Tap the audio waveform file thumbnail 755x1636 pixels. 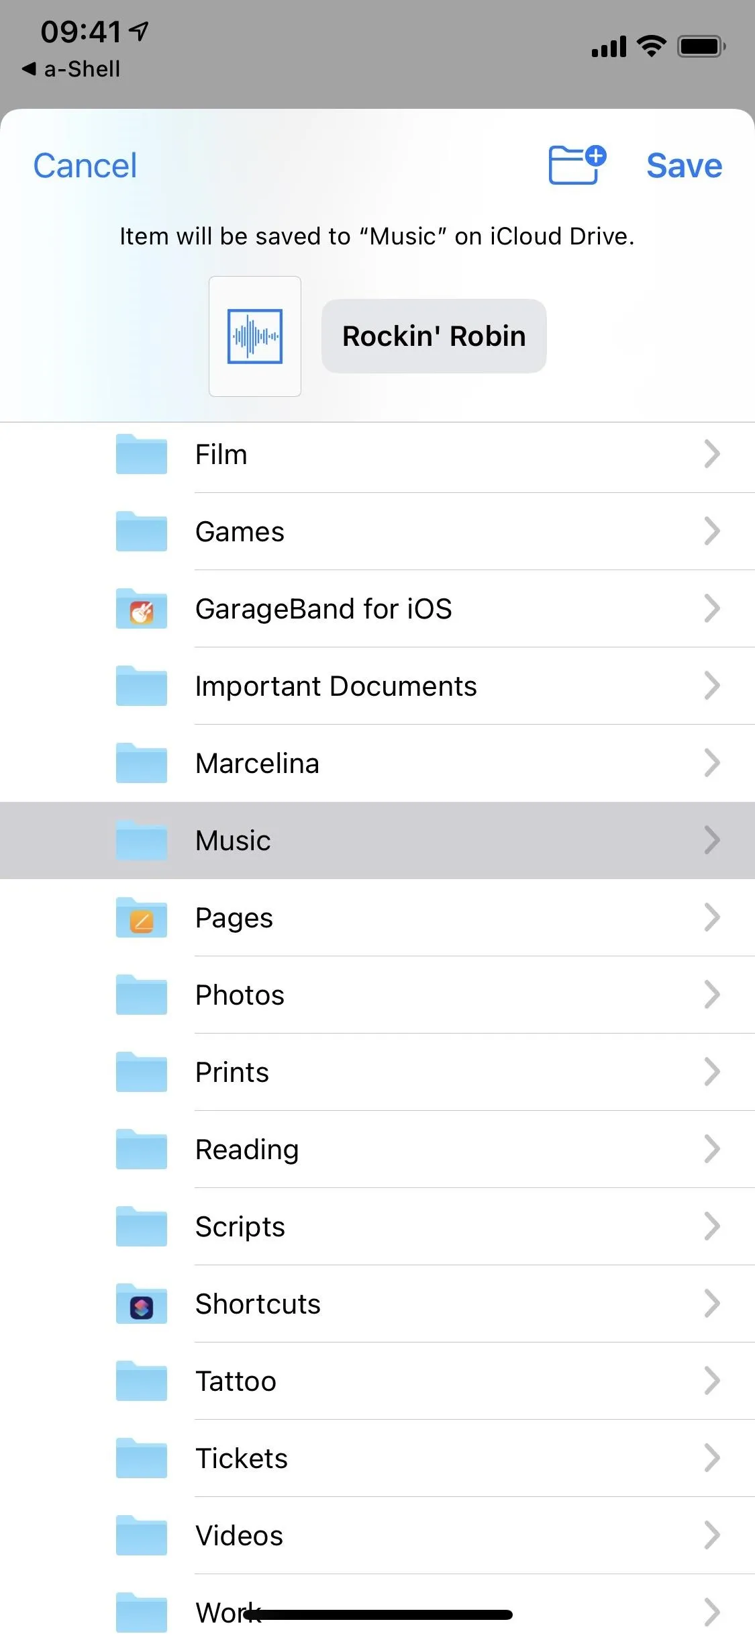click(x=255, y=336)
